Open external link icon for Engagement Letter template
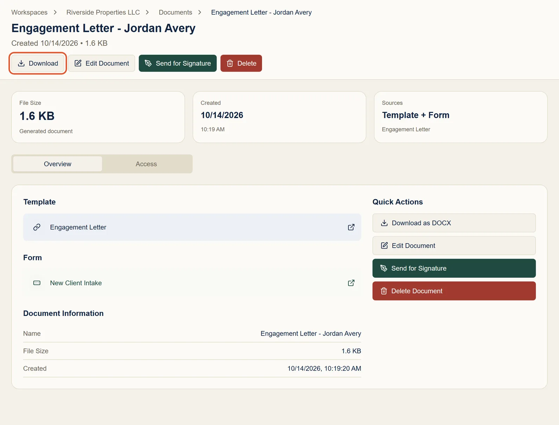Image resolution: width=559 pixels, height=425 pixels. (x=351, y=227)
